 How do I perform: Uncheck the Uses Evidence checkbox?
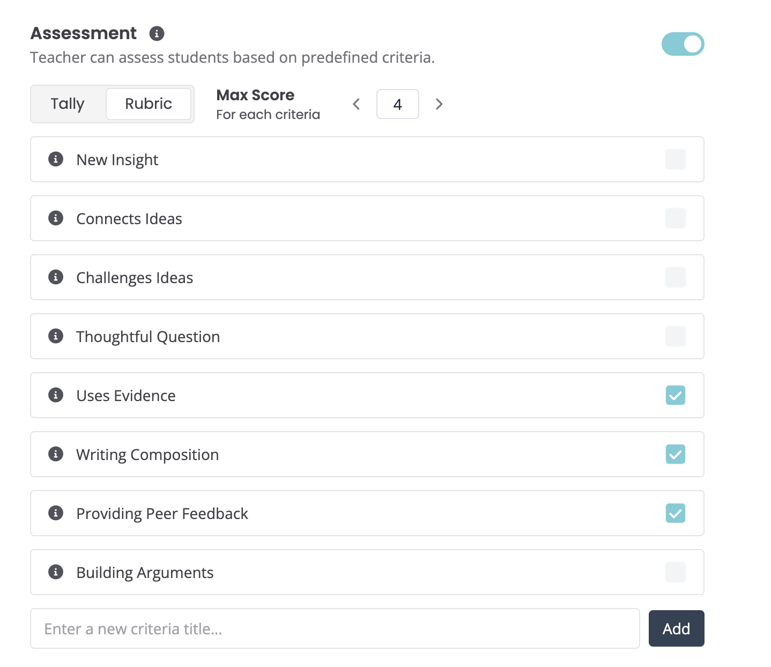(x=675, y=395)
